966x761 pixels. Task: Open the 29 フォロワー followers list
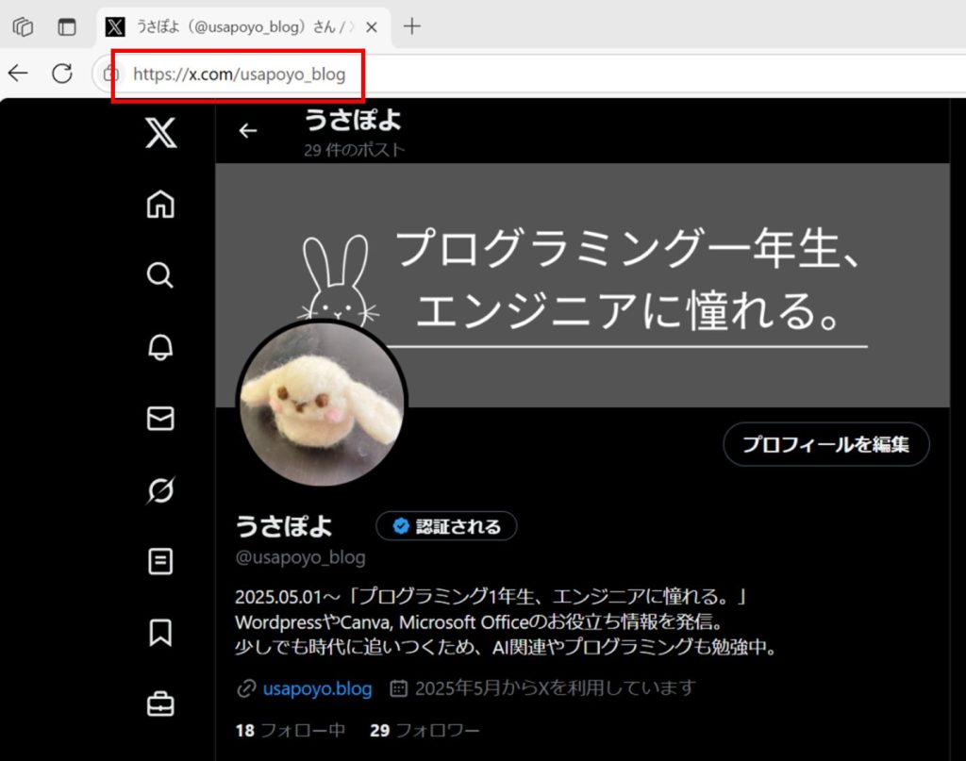(x=425, y=731)
